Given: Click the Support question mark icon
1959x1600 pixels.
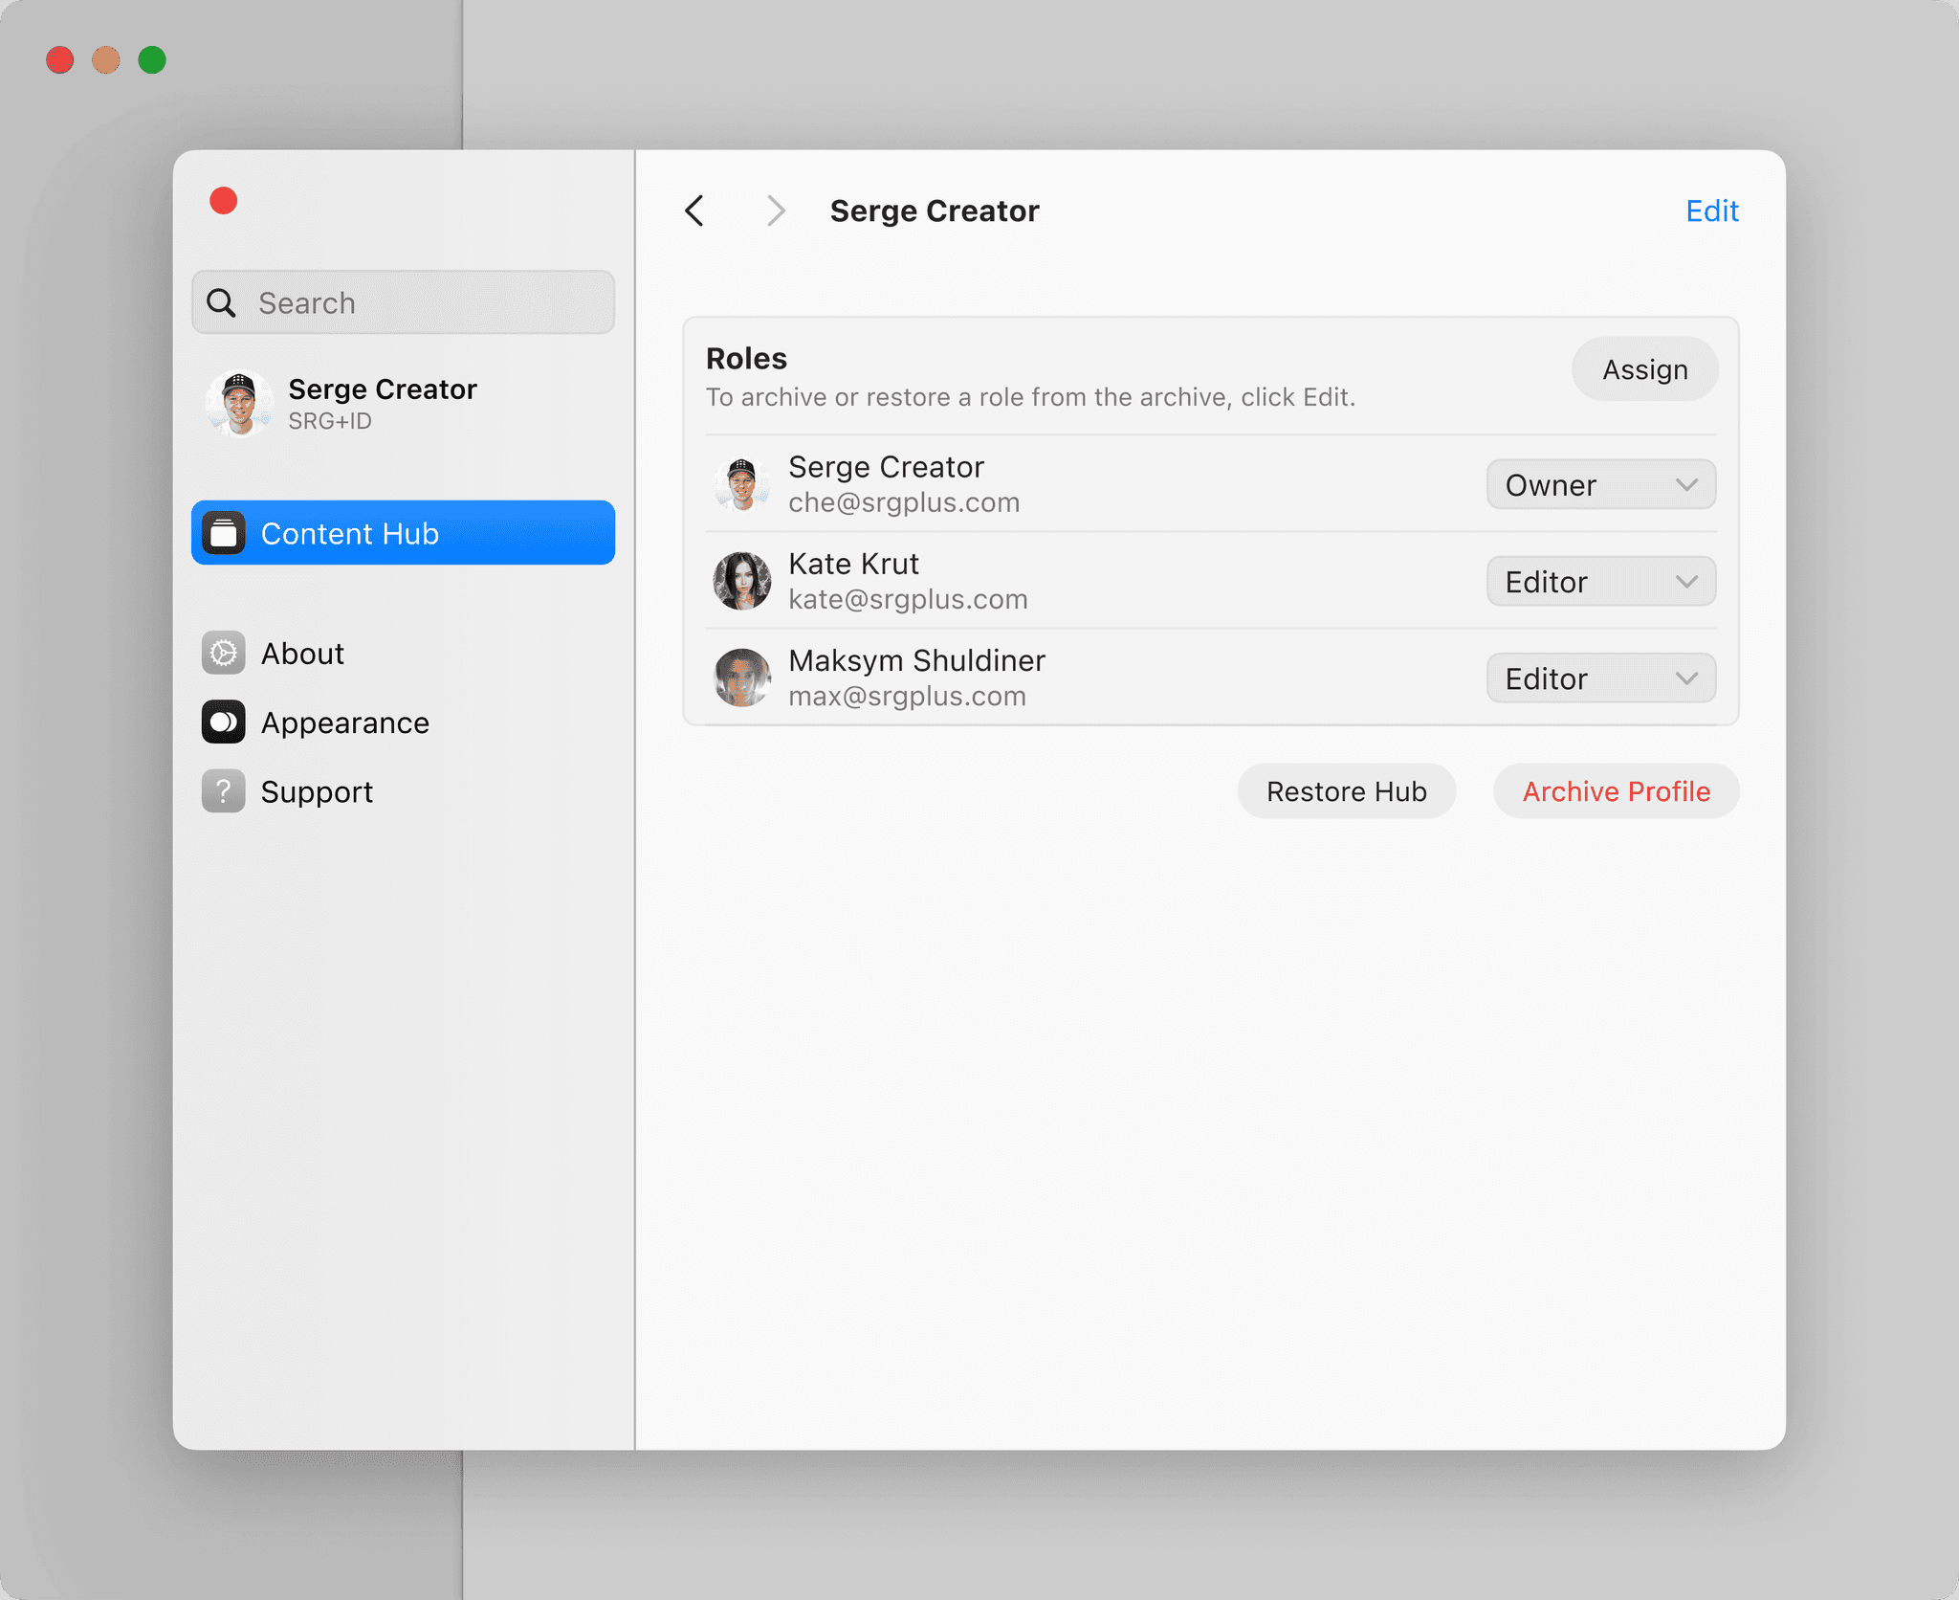Looking at the screenshot, I should tap(223, 791).
